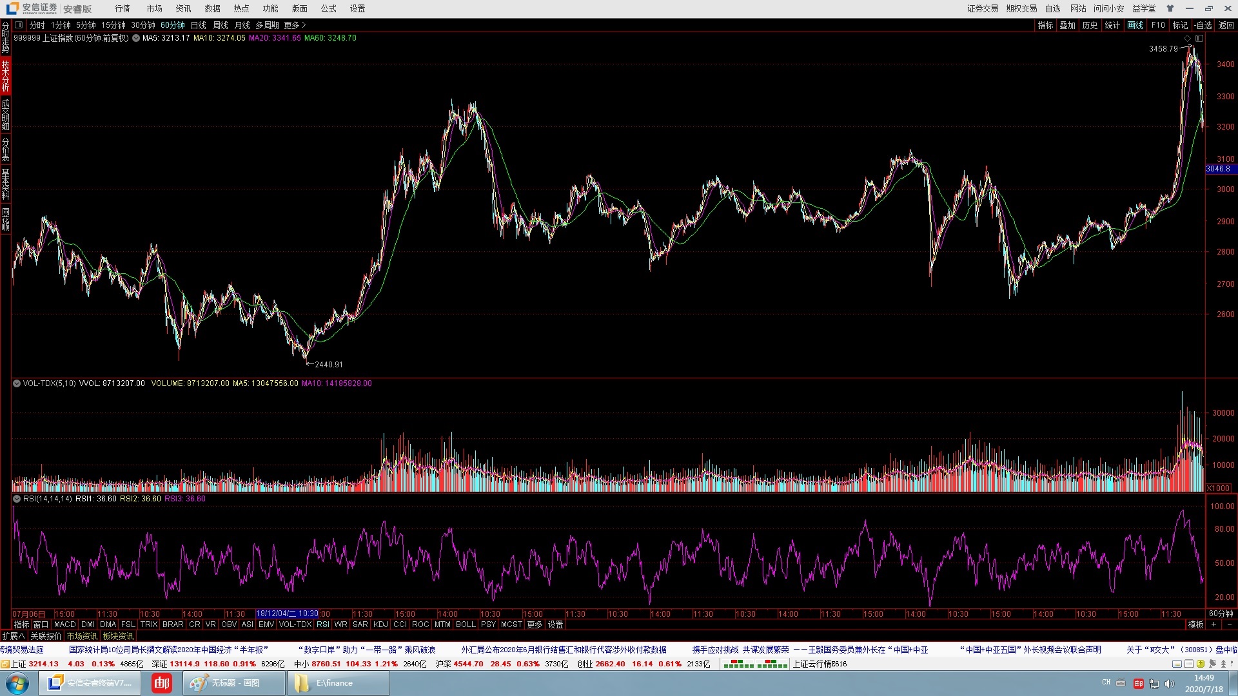1238x696 pixels.
Task: Click the round icon beside RSI(14,14,14) label
Action: pos(17,499)
